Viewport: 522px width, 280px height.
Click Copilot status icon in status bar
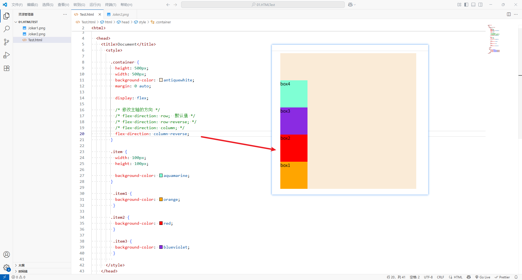pos(469,277)
